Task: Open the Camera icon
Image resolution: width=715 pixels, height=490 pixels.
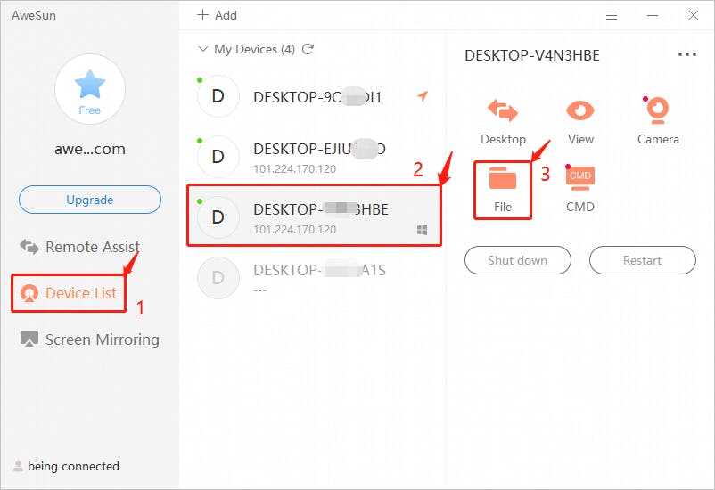Action: click(x=658, y=110)
